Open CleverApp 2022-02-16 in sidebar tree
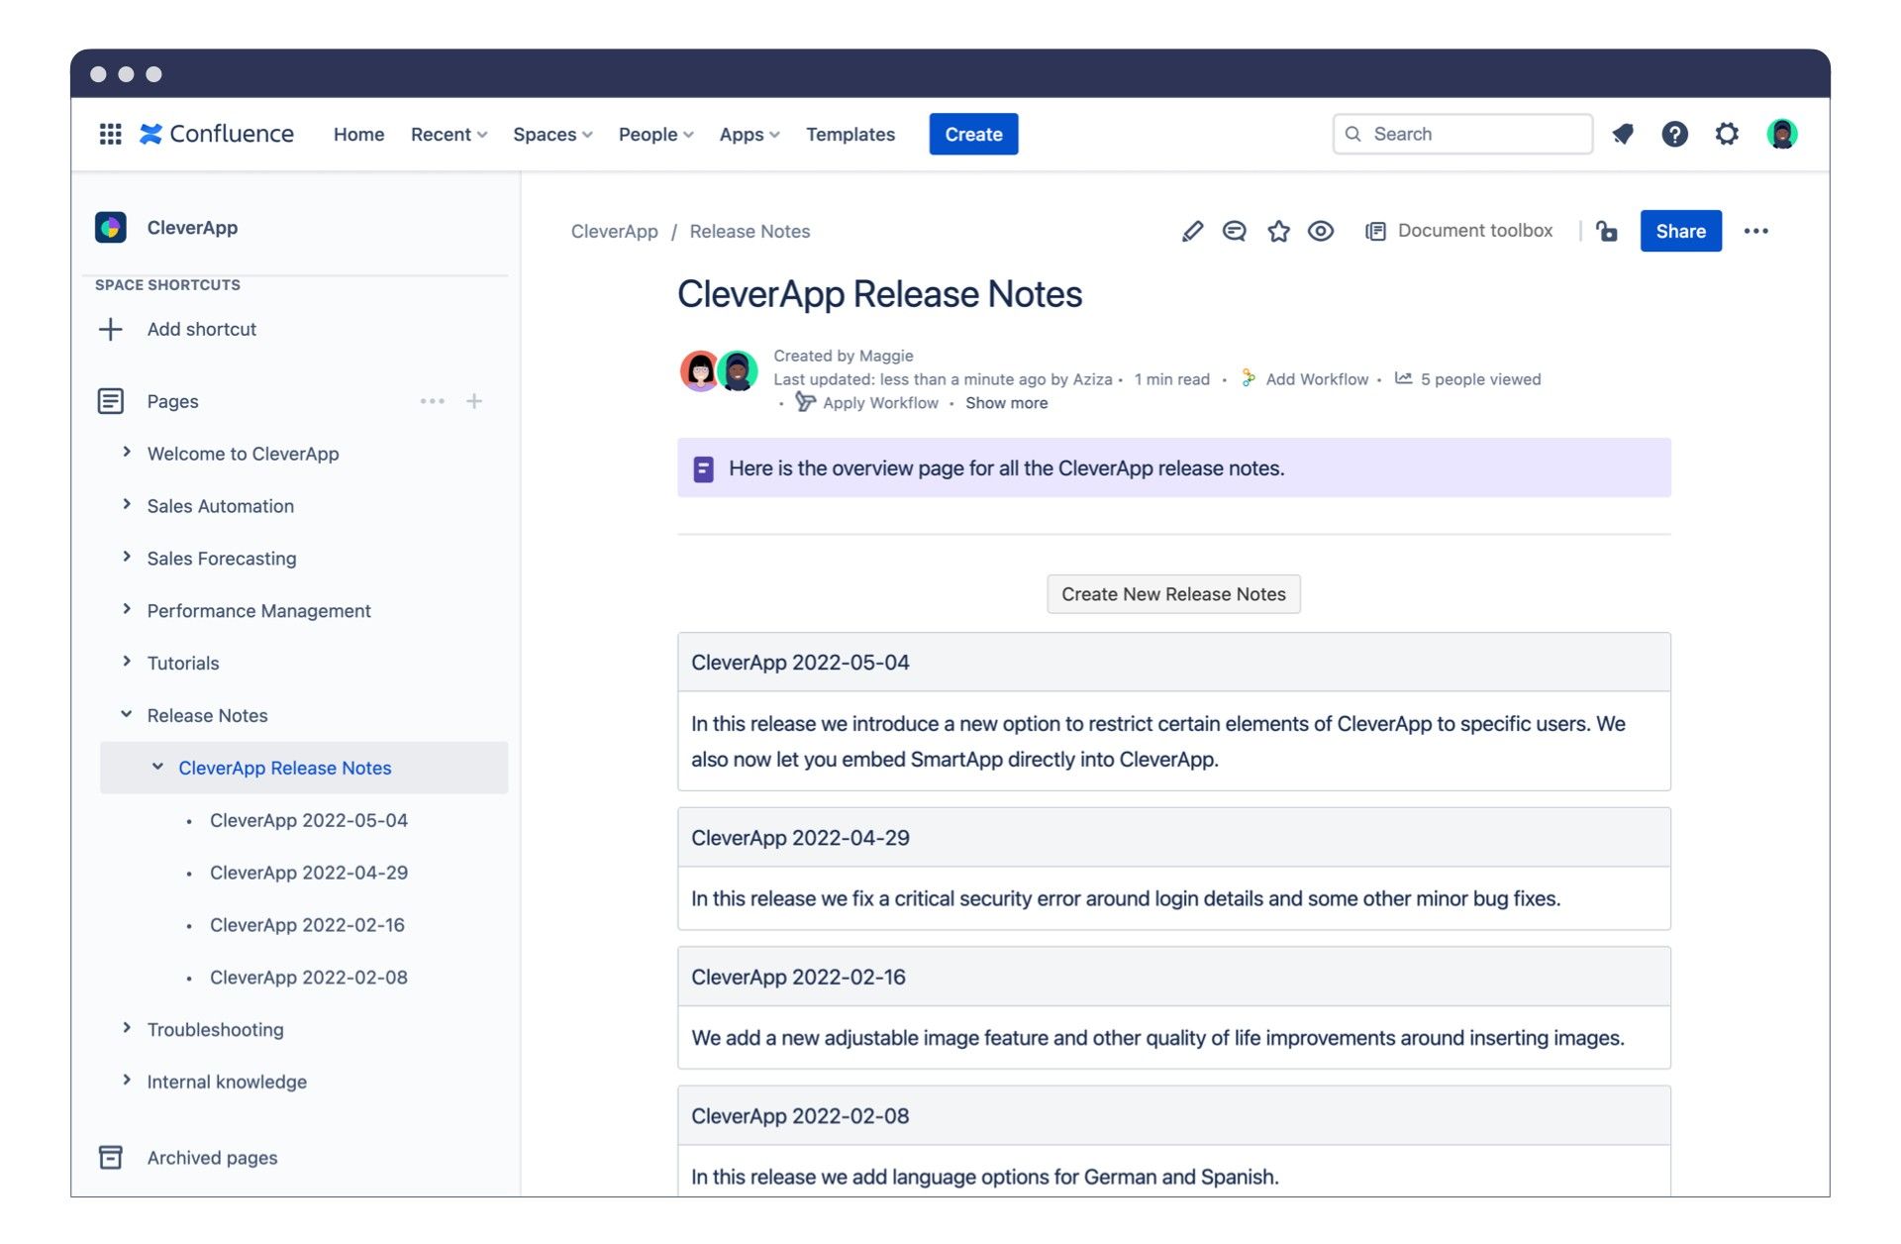Viewport: 1901px width, 1244px height. click(x=307, y=925)
